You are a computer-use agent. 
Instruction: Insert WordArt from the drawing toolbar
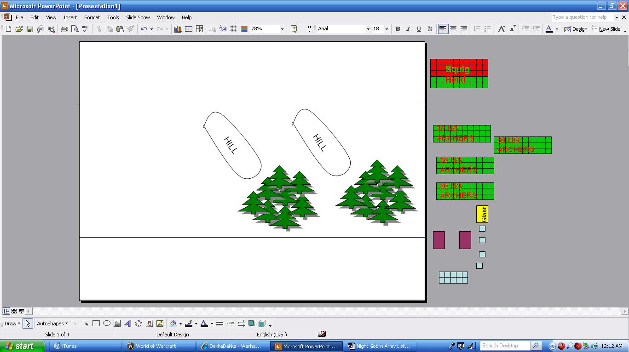coord(128,324)
